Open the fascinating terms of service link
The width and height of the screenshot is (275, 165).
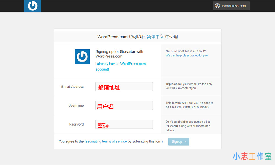click(106, 141)
